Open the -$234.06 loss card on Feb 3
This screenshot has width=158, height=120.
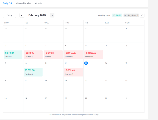[x=33, y=55]
